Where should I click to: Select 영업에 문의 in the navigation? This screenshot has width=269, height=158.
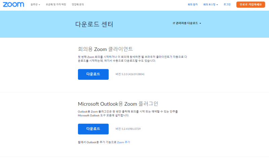pos(78,5)
